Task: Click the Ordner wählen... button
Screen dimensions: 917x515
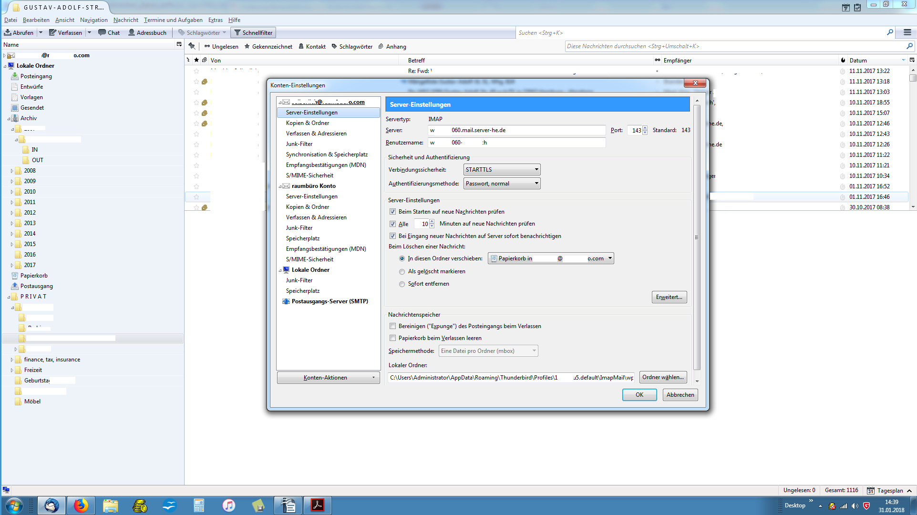Action: [663, 377]
